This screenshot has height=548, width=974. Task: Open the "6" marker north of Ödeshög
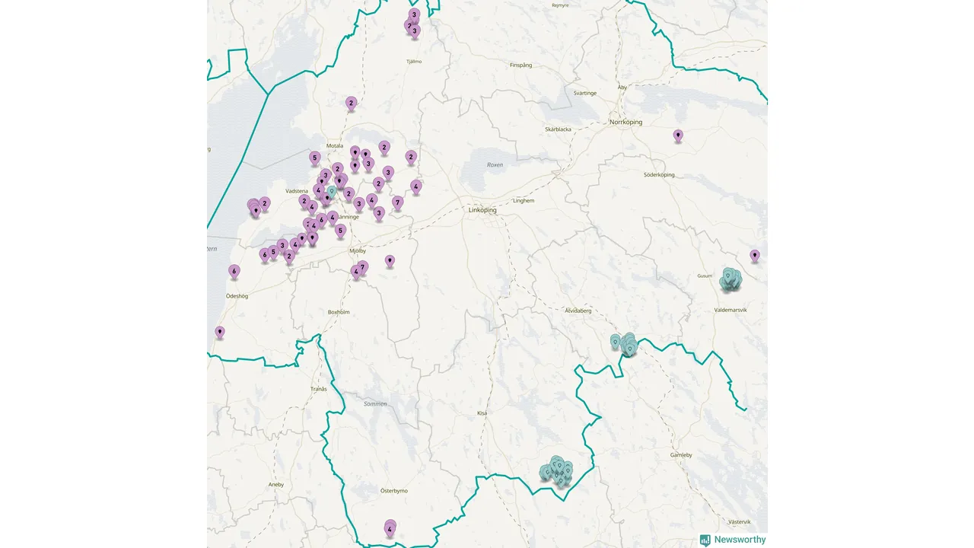[x=234, y=272]
